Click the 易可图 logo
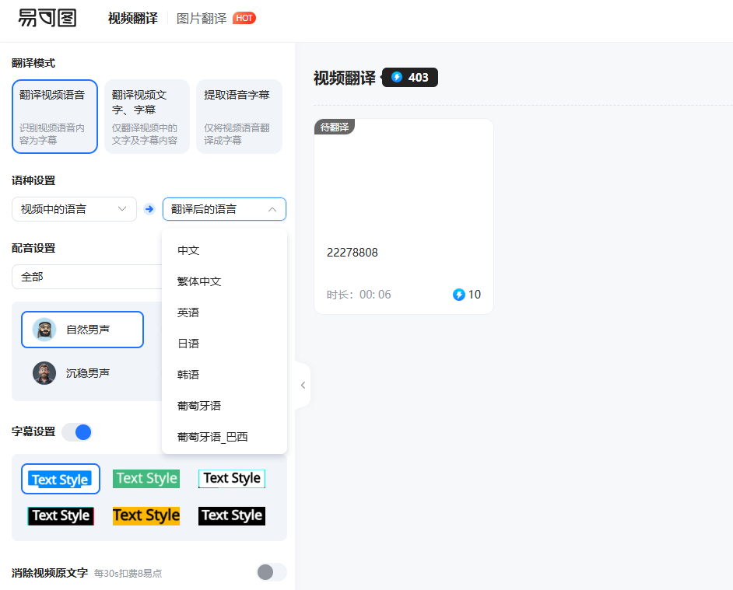Image resolution: width=733 pixels, height=590 pixels. coord(47,18)
